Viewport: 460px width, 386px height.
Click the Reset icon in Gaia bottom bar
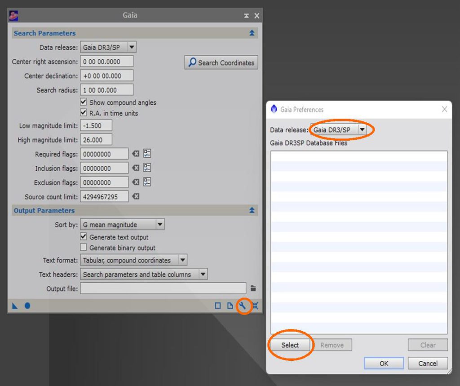pyautogui.click(x=255, y=306)
